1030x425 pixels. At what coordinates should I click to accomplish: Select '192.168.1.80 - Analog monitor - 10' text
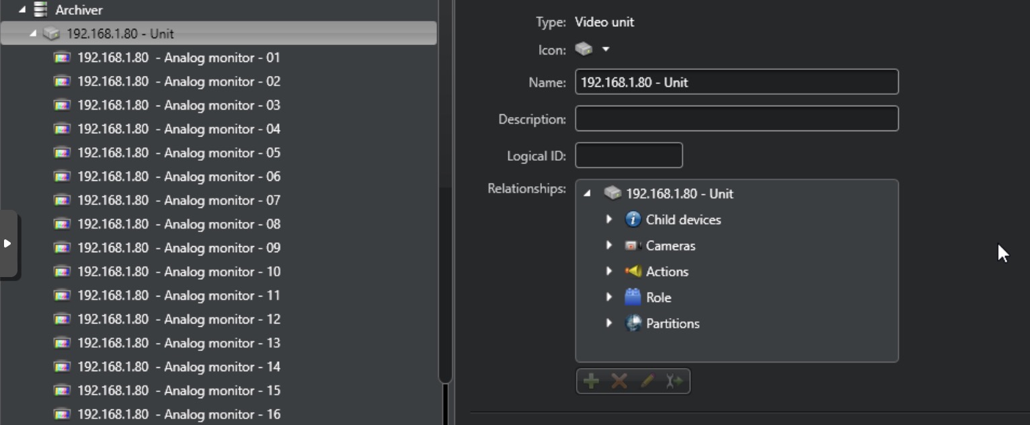pyautogui.click(x=179, y=272)
